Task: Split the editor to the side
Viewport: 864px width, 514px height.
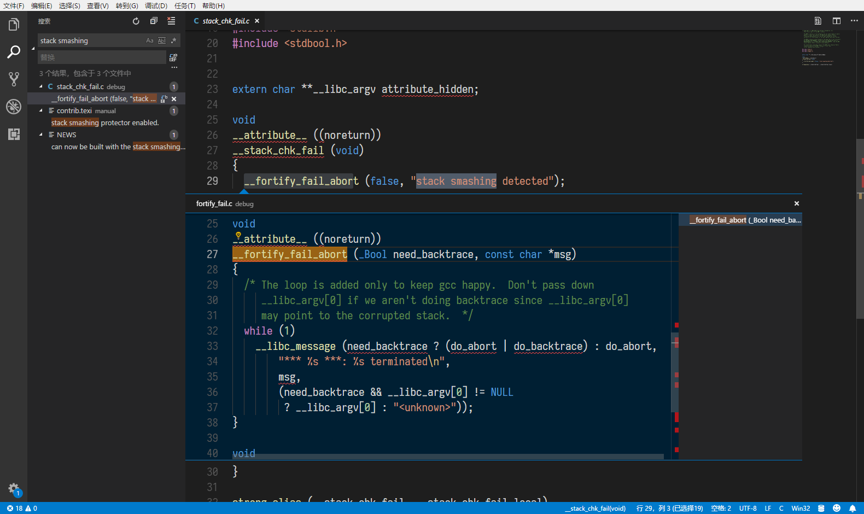Action: coord(836,21)
